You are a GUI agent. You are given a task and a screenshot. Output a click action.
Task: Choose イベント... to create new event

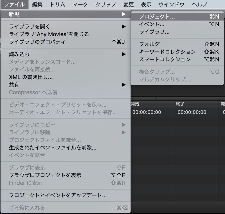point(152,24)
